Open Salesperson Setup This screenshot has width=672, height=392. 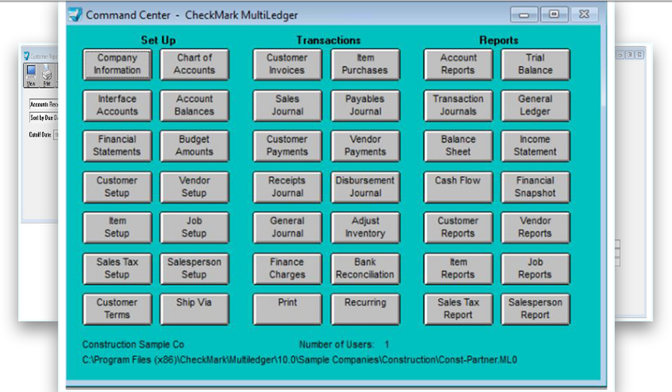tap(194, 268)
